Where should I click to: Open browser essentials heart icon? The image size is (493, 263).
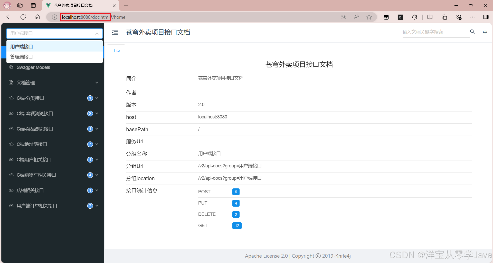pyautogui.click(x=459, y=17)
